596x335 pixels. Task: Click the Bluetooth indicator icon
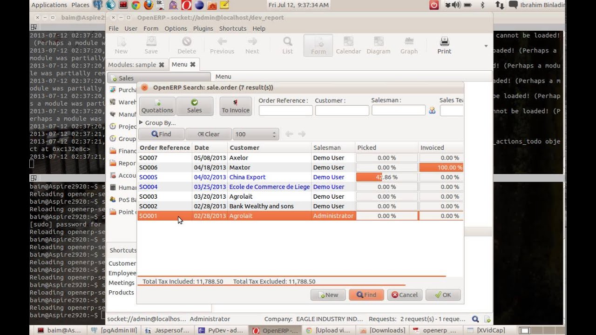(482, 5)
